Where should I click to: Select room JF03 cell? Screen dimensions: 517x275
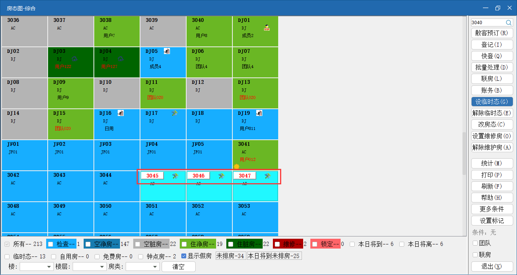(117, 155)
